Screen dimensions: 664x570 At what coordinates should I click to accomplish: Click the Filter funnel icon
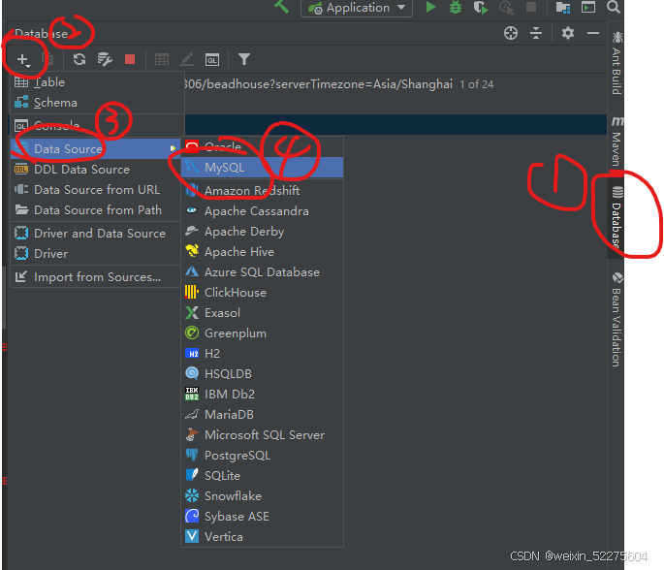point(244,59)
